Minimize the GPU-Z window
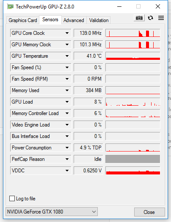 pos(119,6)
